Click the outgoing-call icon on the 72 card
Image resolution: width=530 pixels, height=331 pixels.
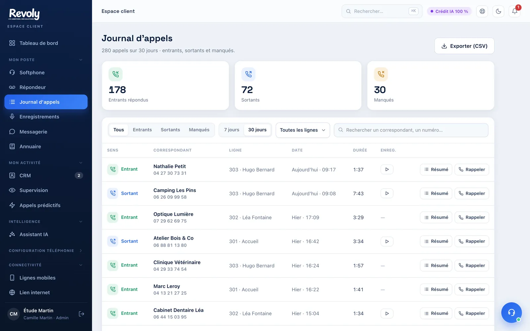[248, 74]
